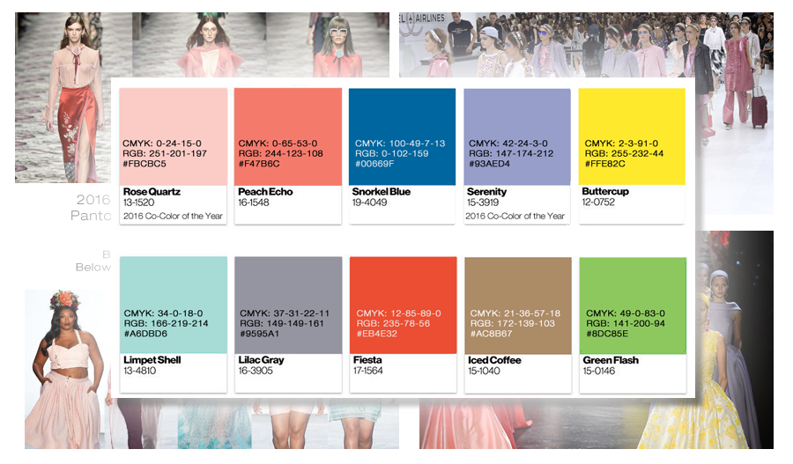Screen dimensions: 793x464
Task: Click 'Co-Color of the Year' under Rose Quartz
Action: [184, 217]
